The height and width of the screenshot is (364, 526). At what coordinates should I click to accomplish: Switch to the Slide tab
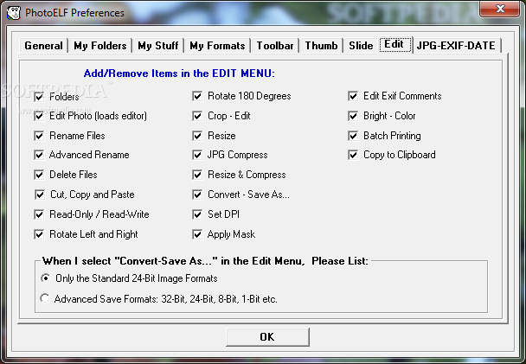click(x=361, y=46)
